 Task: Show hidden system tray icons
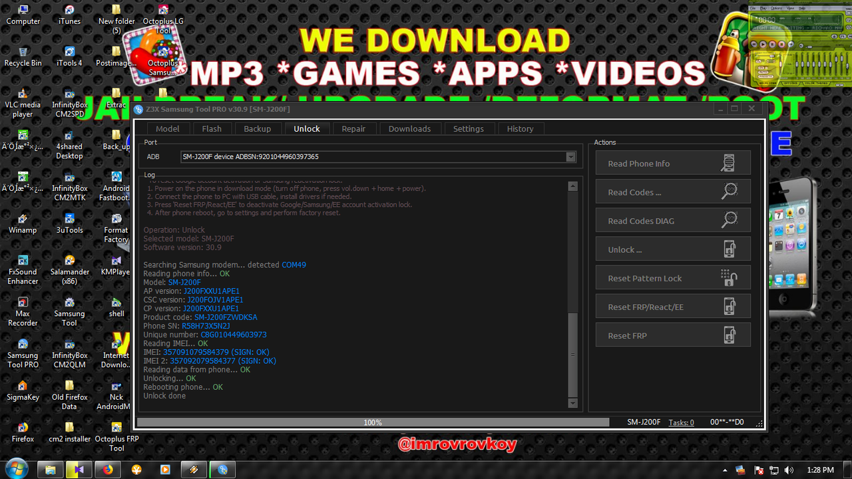click(x=726, y=470)
